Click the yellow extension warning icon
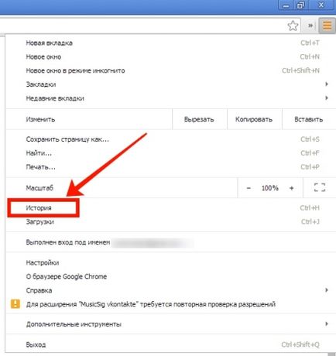 click(15, 304)
